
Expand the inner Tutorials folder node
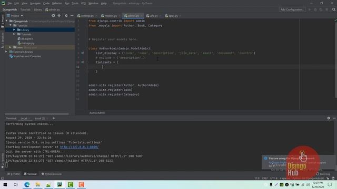pyautogui.click(x=14, y=34)
